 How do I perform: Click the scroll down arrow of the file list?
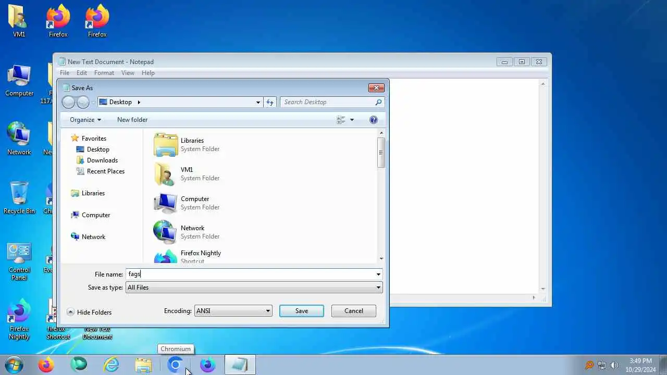click(x=381, y=259)
